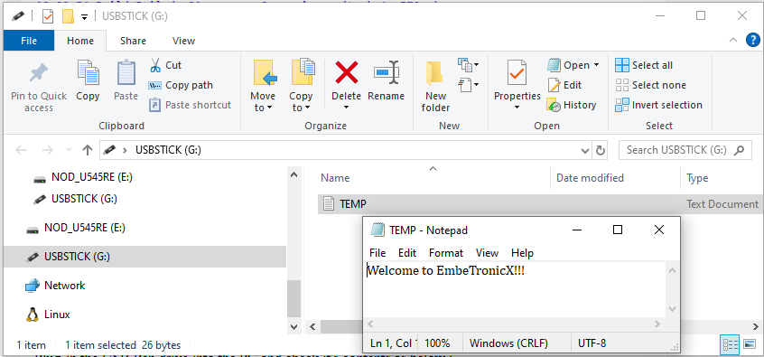Screen dimensions: 764x357
Task: Open Notepad View menu
Action: coord(488,253)
